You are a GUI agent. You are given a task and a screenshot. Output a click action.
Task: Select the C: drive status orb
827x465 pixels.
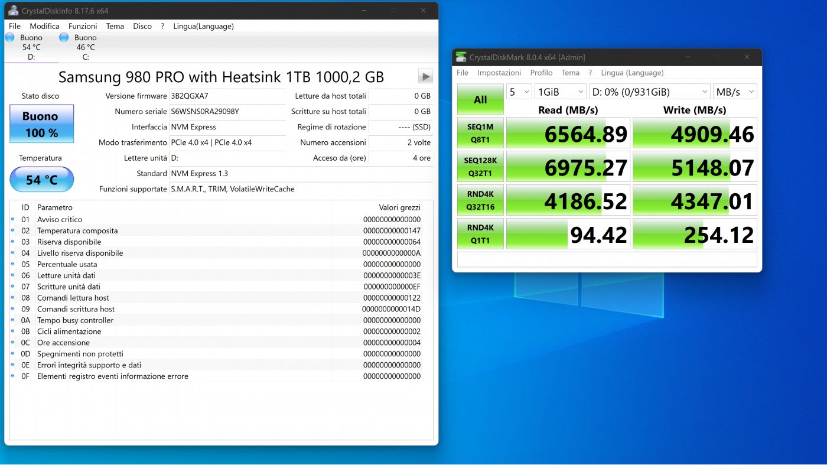tap(64, 37)
